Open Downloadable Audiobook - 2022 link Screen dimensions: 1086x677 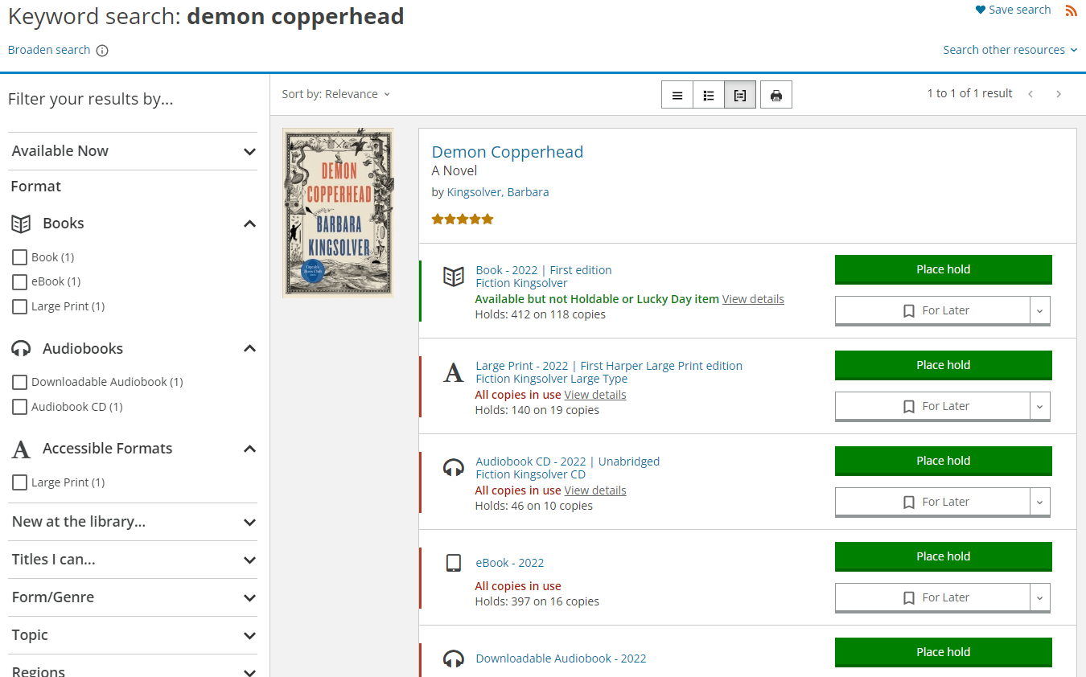[562, 659]
